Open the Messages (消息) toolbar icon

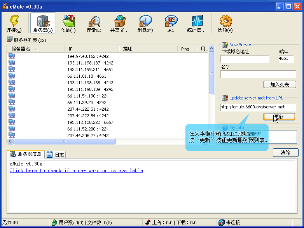click(145, 23)
